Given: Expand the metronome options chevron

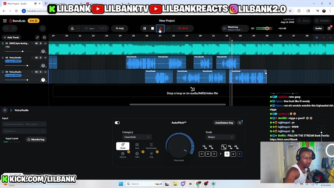Looking at the screenshot, I should (78, 28).
